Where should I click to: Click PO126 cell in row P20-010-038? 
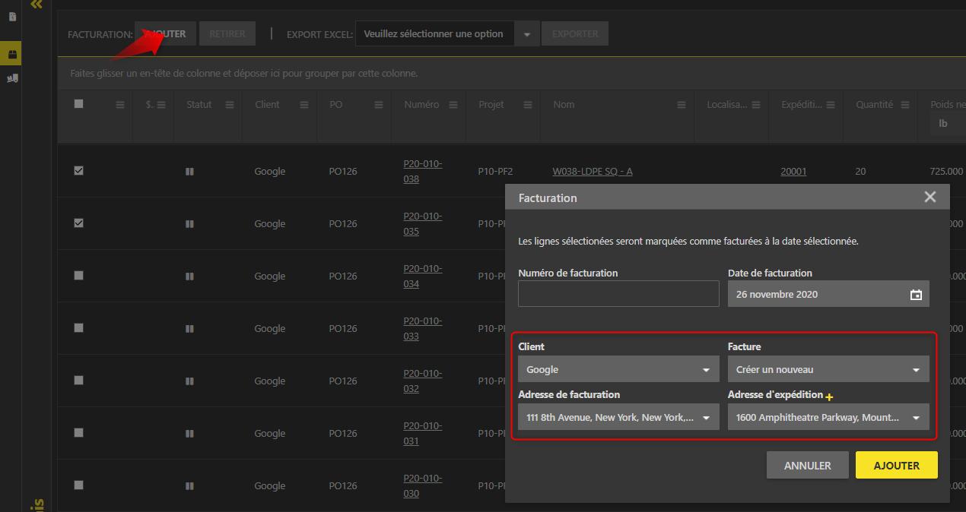click(343, 172)
